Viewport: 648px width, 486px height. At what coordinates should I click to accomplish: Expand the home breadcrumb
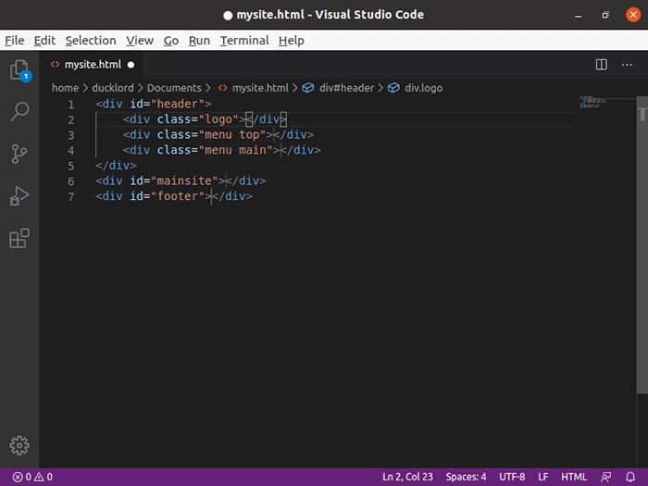coord(66,88)
